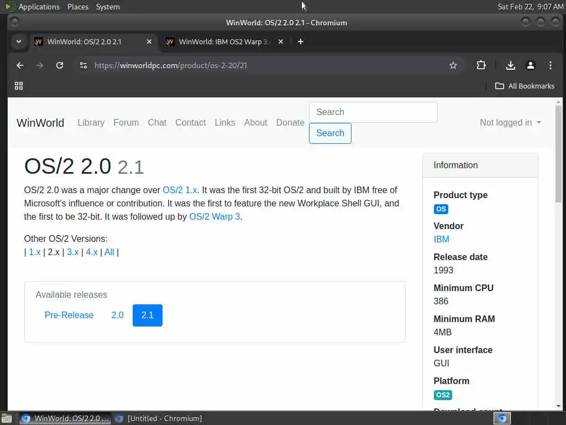566x425 pixels.
Task: Open the 4.x versions link
Action: click(92, 252)
